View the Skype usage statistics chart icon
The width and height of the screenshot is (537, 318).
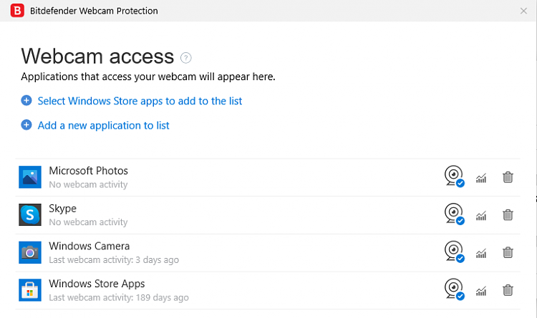(x=481, y=216)
